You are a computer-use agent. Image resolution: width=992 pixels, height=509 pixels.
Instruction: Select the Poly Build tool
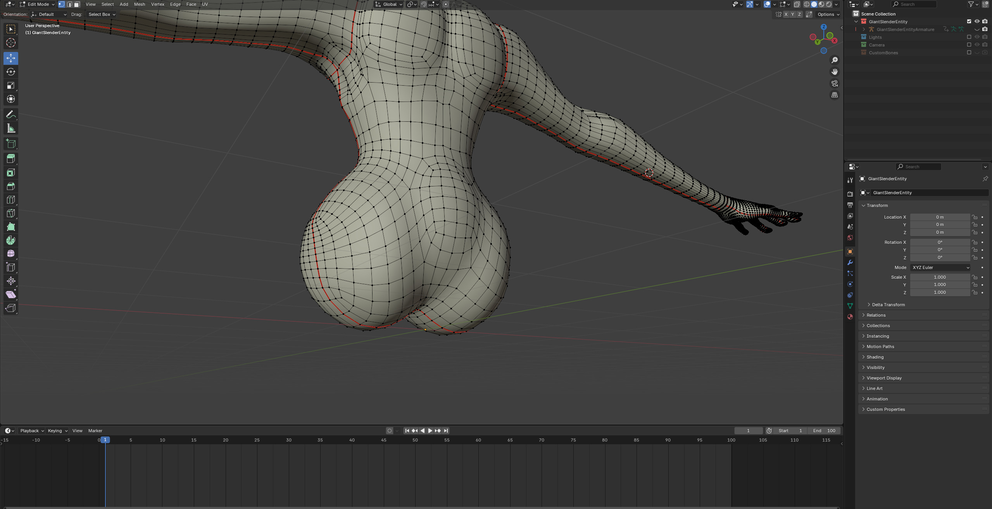coord(11,227)
